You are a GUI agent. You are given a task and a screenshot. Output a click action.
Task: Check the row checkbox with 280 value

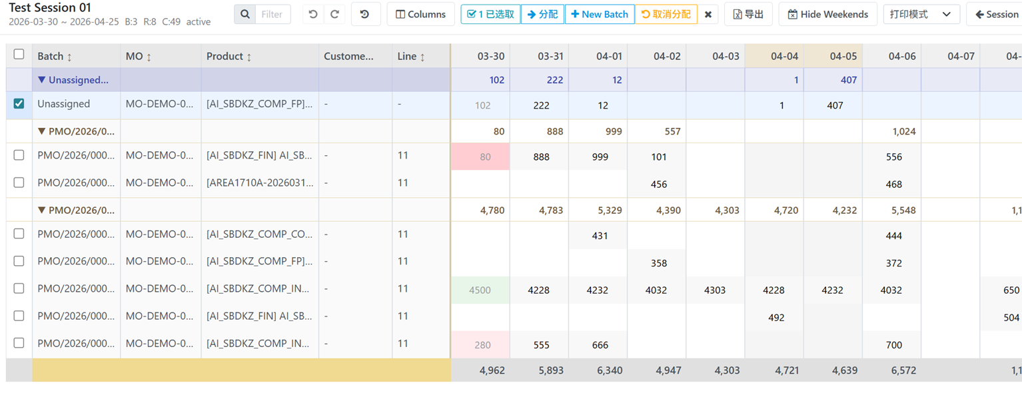[19, 343]
